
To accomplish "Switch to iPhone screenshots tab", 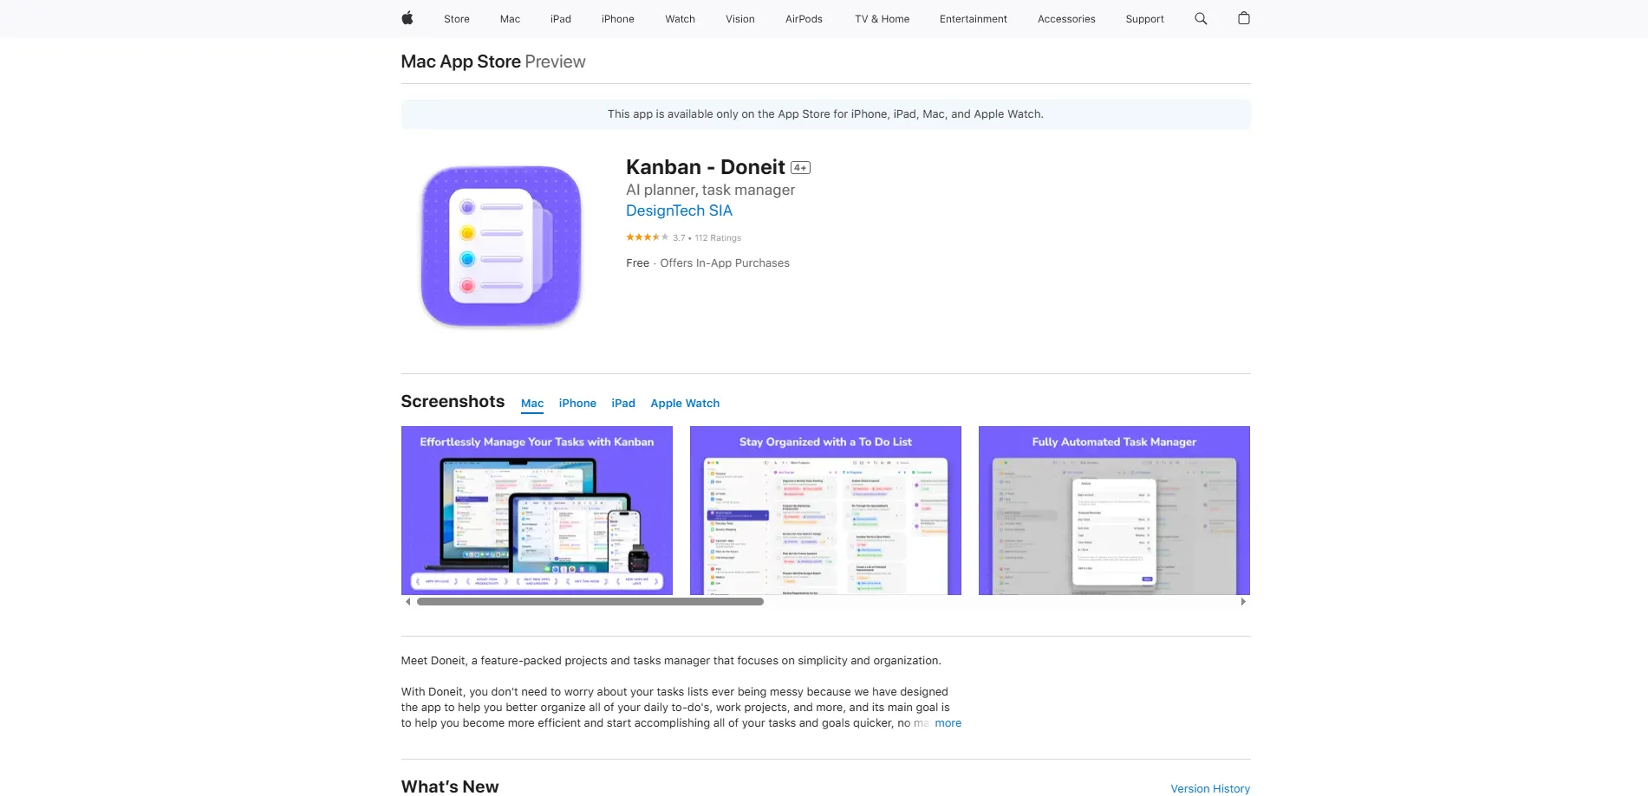I will 577,404.
